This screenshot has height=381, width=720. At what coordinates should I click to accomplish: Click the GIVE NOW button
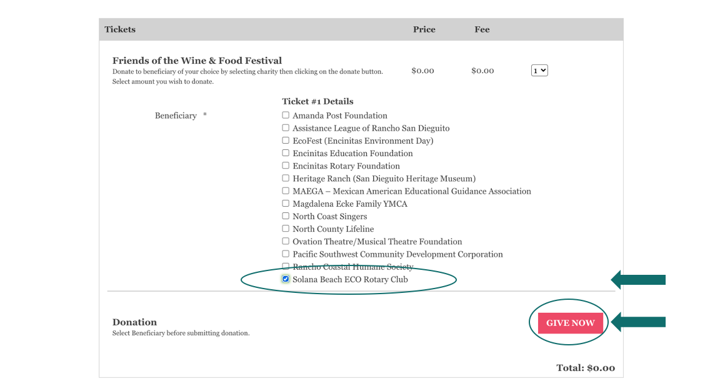(570, 323)
